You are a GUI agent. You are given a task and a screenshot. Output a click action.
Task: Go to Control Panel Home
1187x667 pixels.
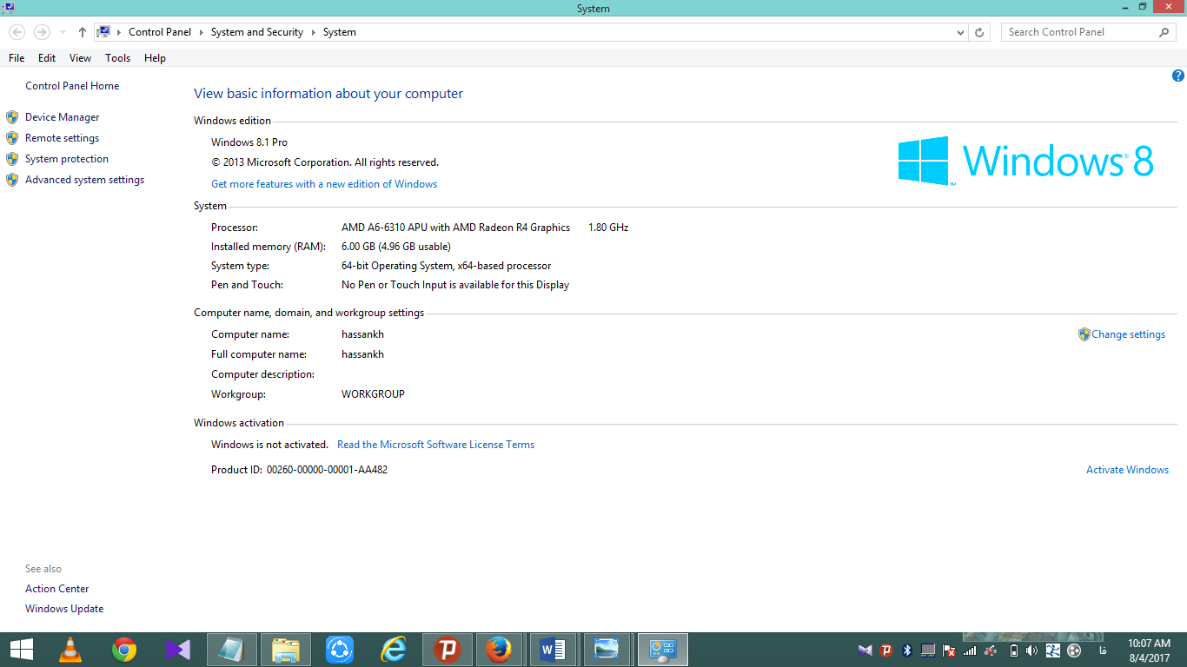pyautogui.click(x=72, y=86)
